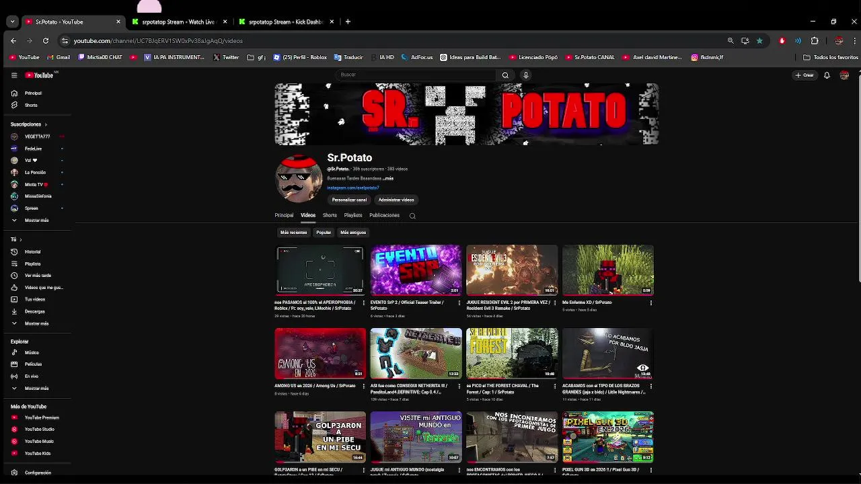
Task: Click Personalizar canal button
Action: pyautogui.click(x=349, y=200)
